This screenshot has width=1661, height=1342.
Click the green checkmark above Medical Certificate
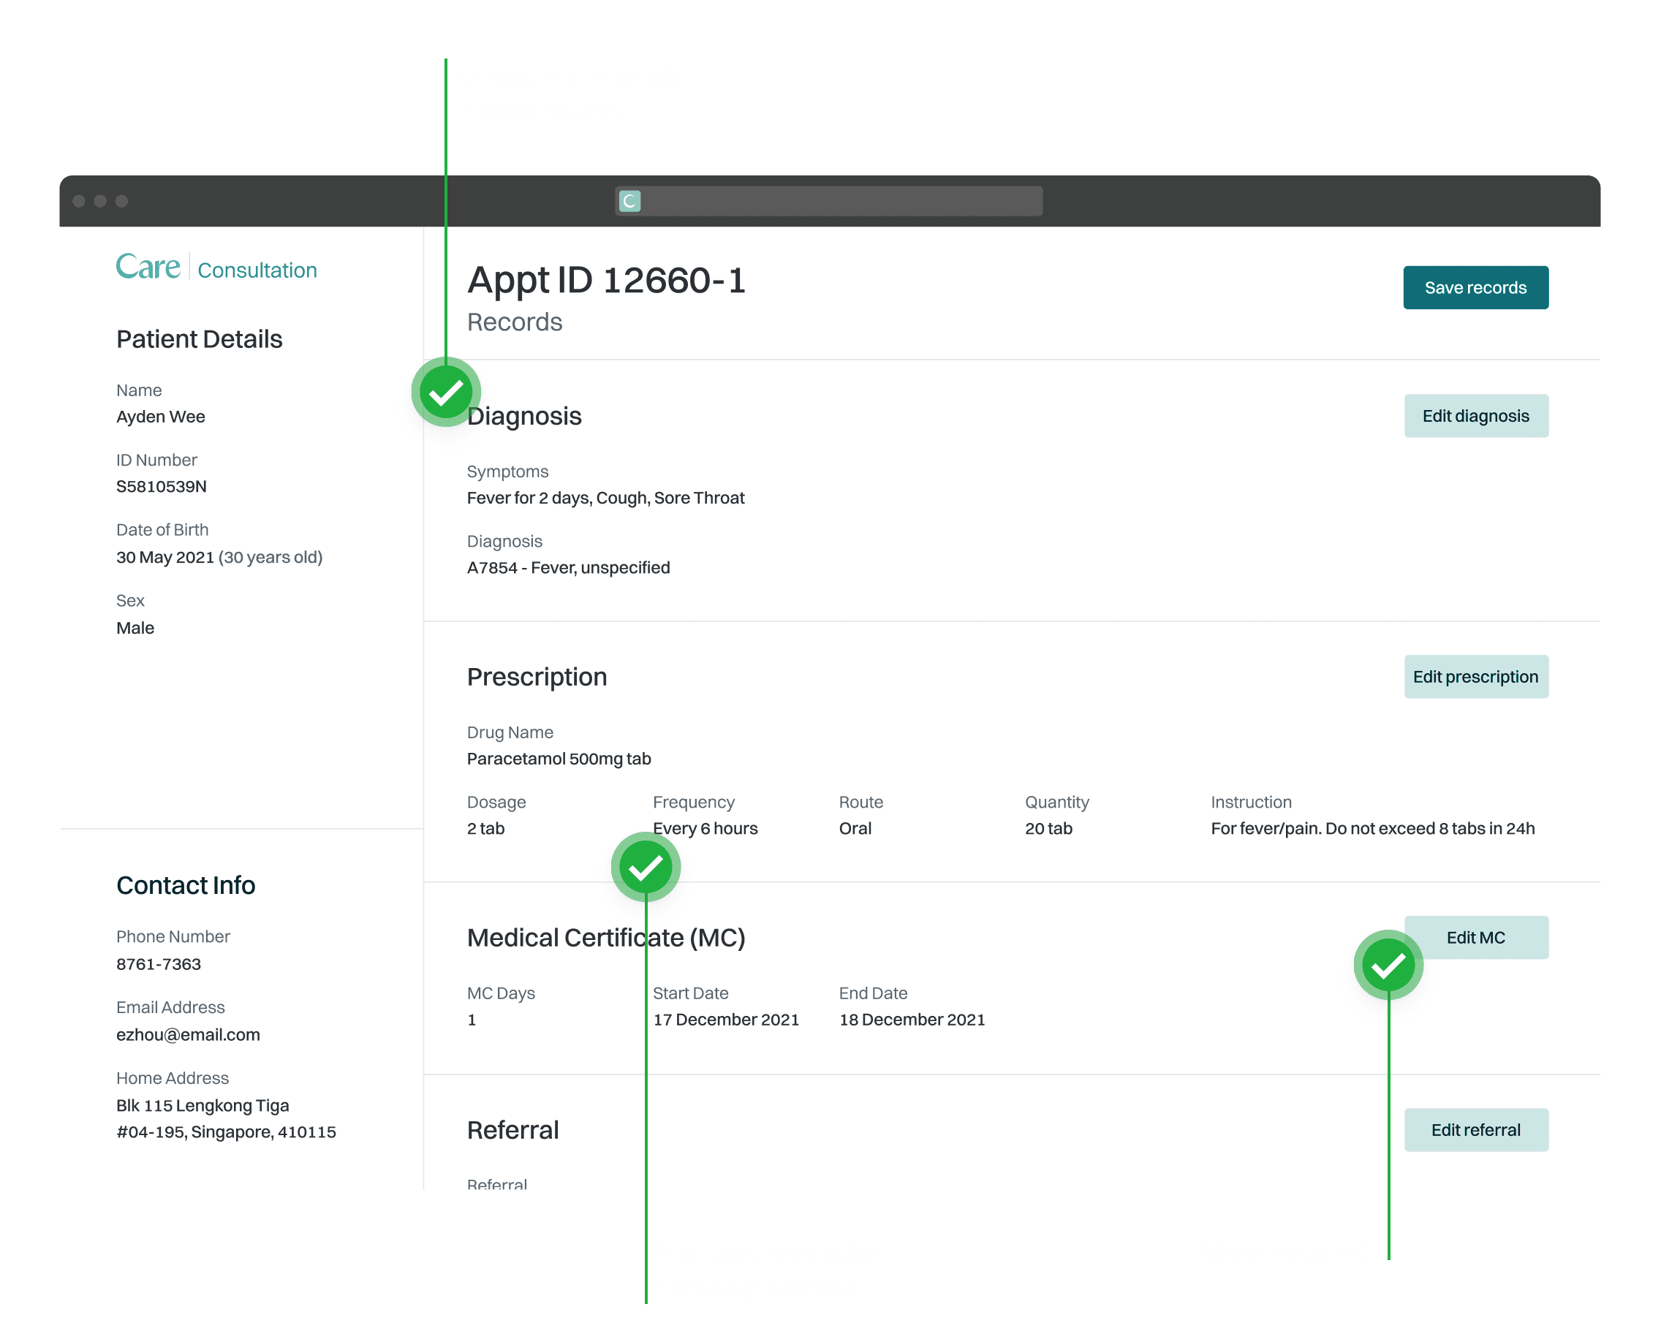point(646,868)
